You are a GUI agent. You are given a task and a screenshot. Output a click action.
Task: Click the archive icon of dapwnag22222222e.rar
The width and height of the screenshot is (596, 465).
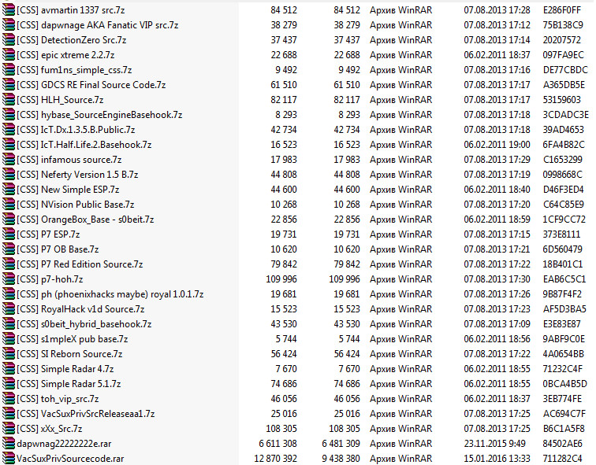(x=9, y=444)
